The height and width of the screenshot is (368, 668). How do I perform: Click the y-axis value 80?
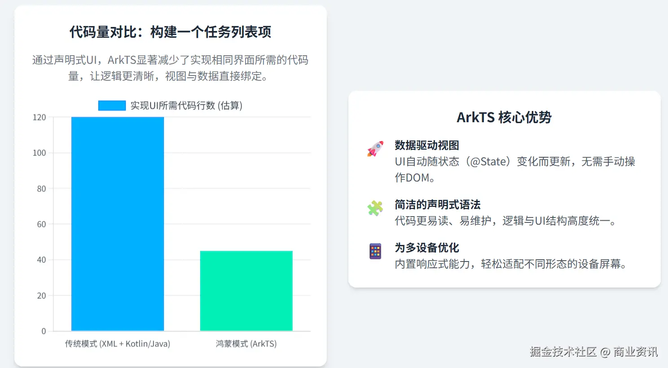pos(41,189)
